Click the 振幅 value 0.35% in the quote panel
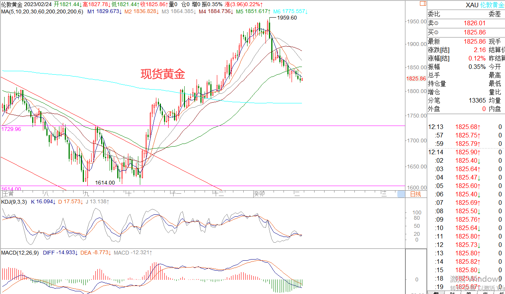This screenshot has width=505, height=294. click(478, 67)
